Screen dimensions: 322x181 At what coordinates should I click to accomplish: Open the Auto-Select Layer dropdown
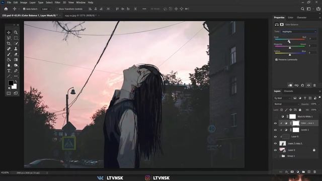coord(46,9)
